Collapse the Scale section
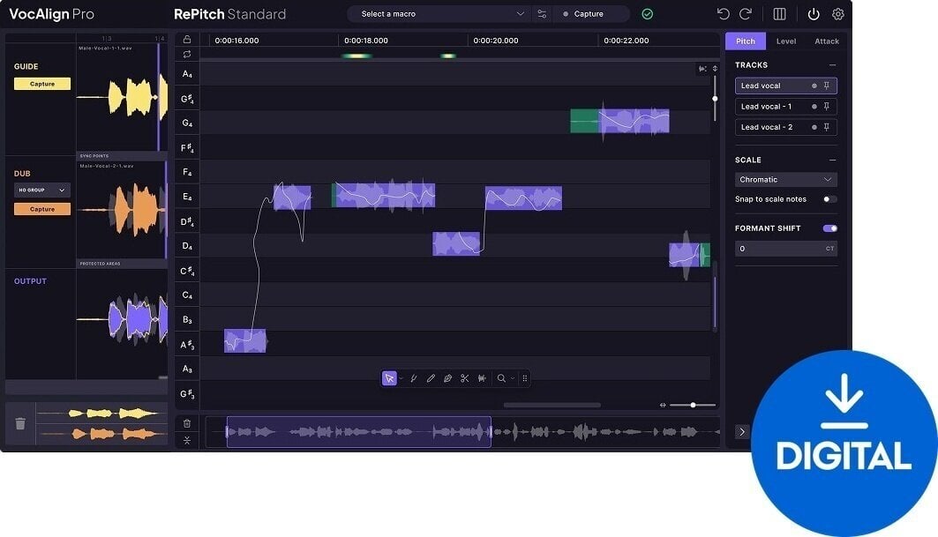 click(x=832, y=160)
